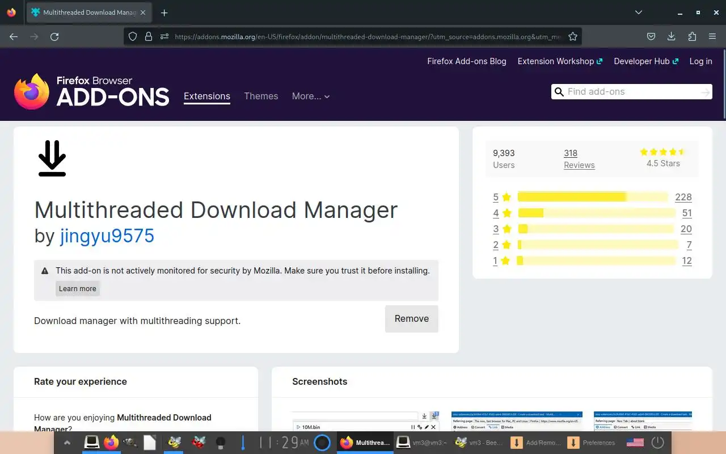Click the 3-star rating bar
726x454 pixels.
pos(596,229)
